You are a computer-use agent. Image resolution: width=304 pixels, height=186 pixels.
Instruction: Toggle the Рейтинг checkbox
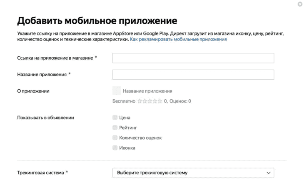tap(115, 128)
